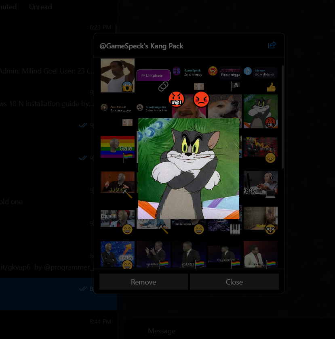Click the enlarged Tom cat sticker preview
Viewport: 335px width, 339px height.
click(189, 169)
